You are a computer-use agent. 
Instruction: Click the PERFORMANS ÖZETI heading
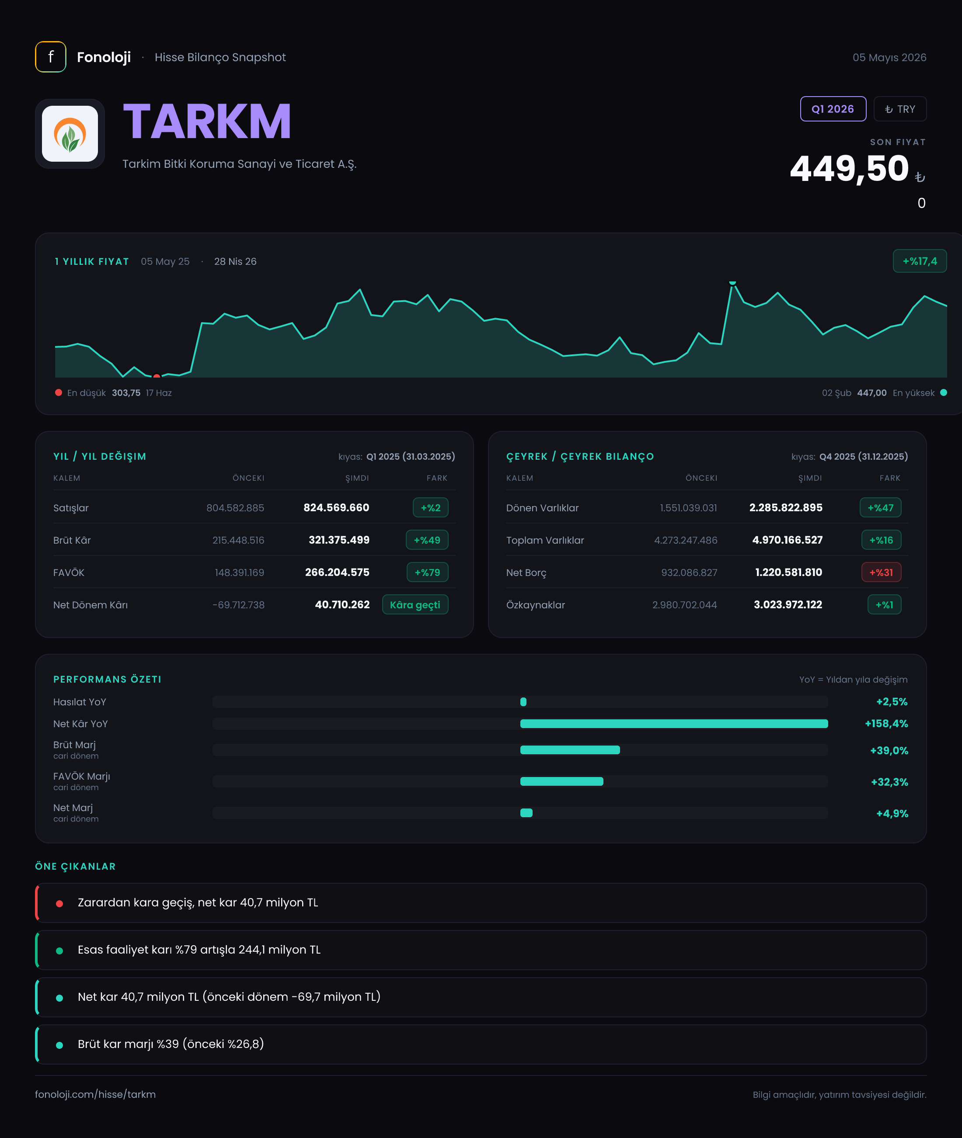pos(108,679)
